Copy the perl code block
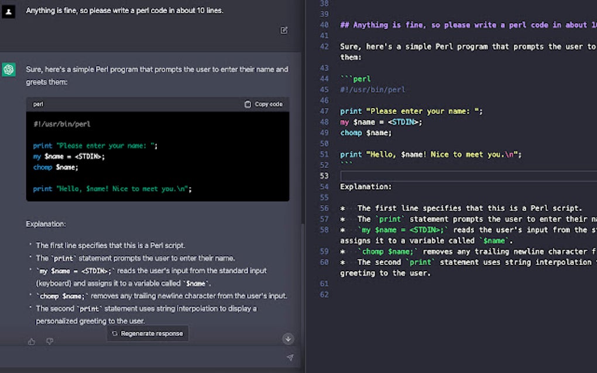 263,104
